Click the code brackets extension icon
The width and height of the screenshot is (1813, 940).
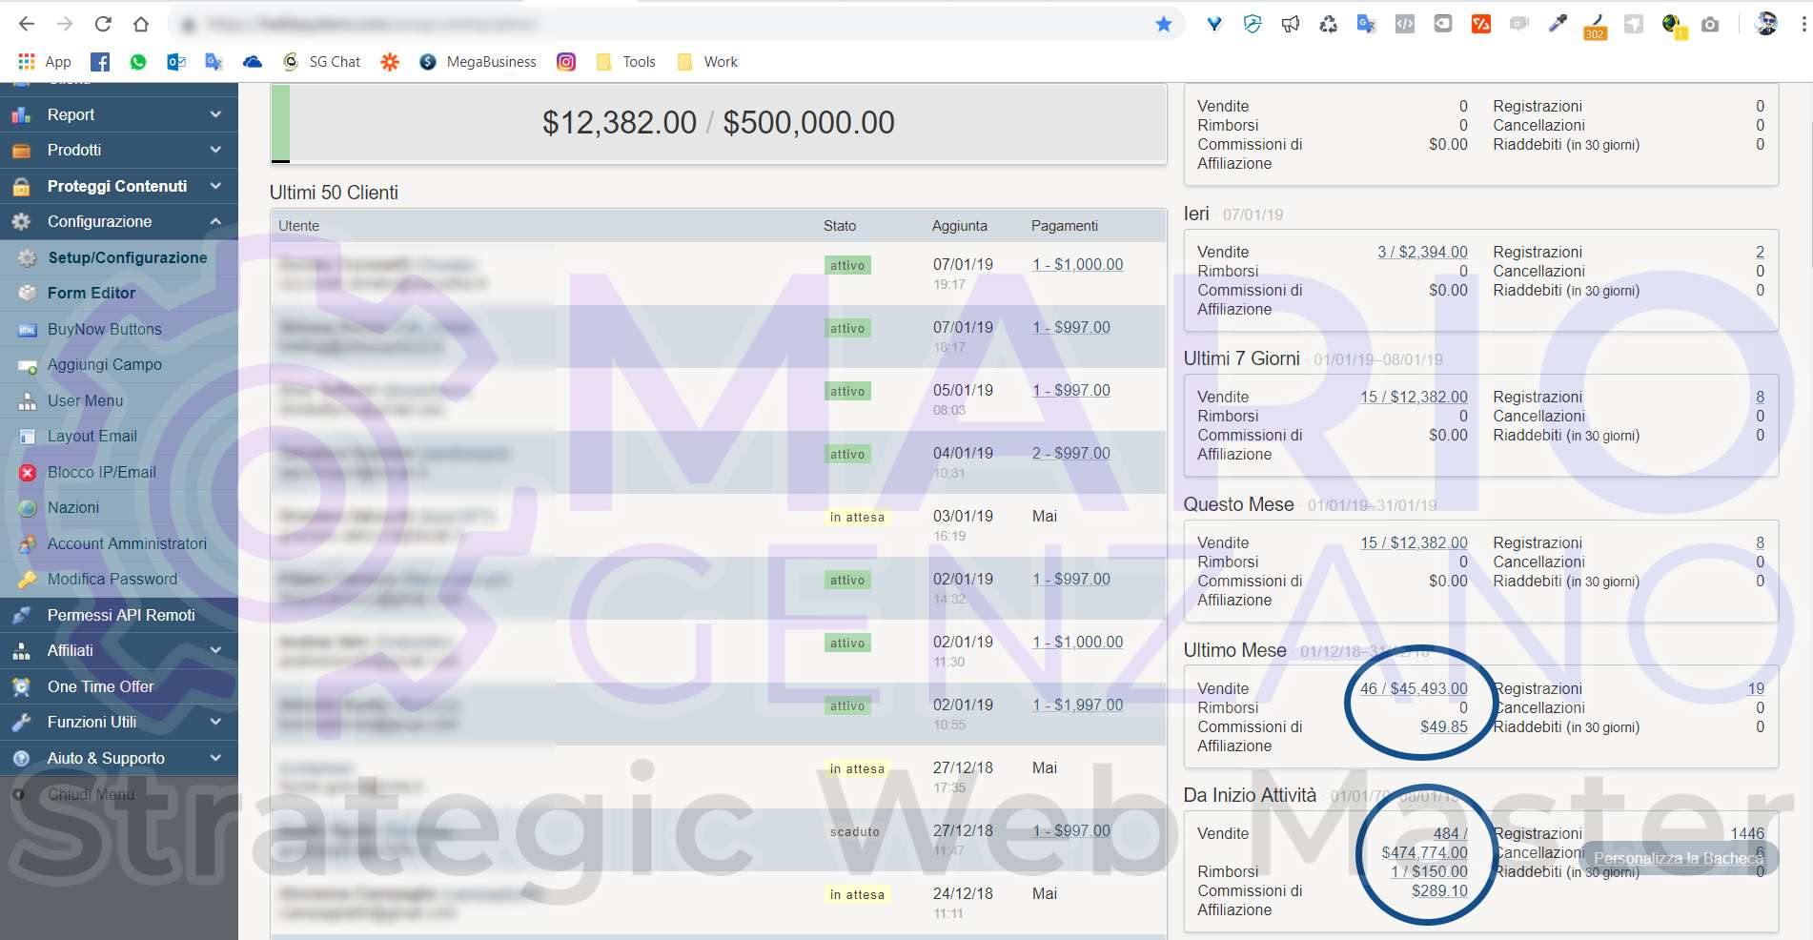click(1405, 24)
